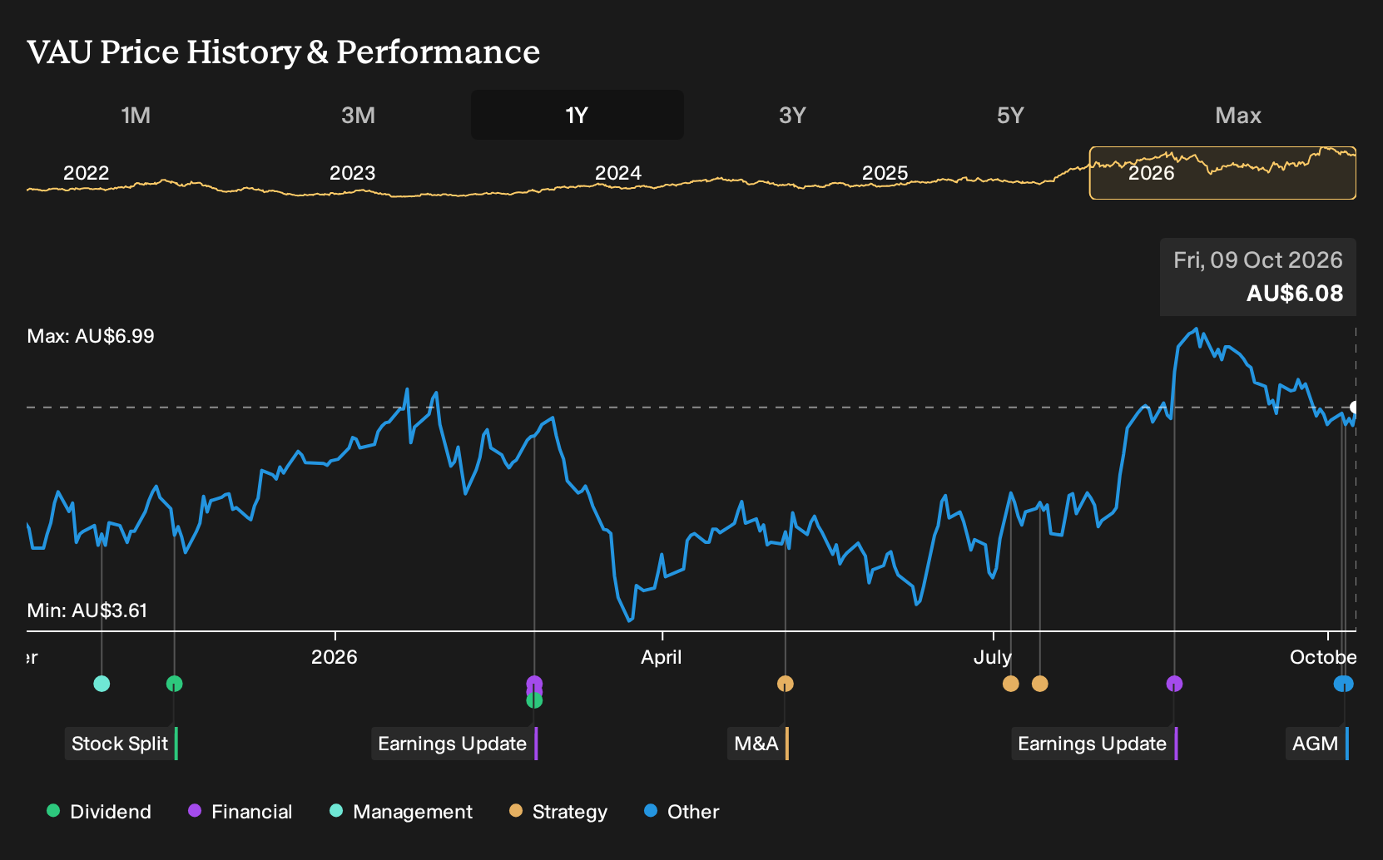Viewport: 1383px width, 860px height.
Task: Toggle the Other legend filter
Action: 682,812
